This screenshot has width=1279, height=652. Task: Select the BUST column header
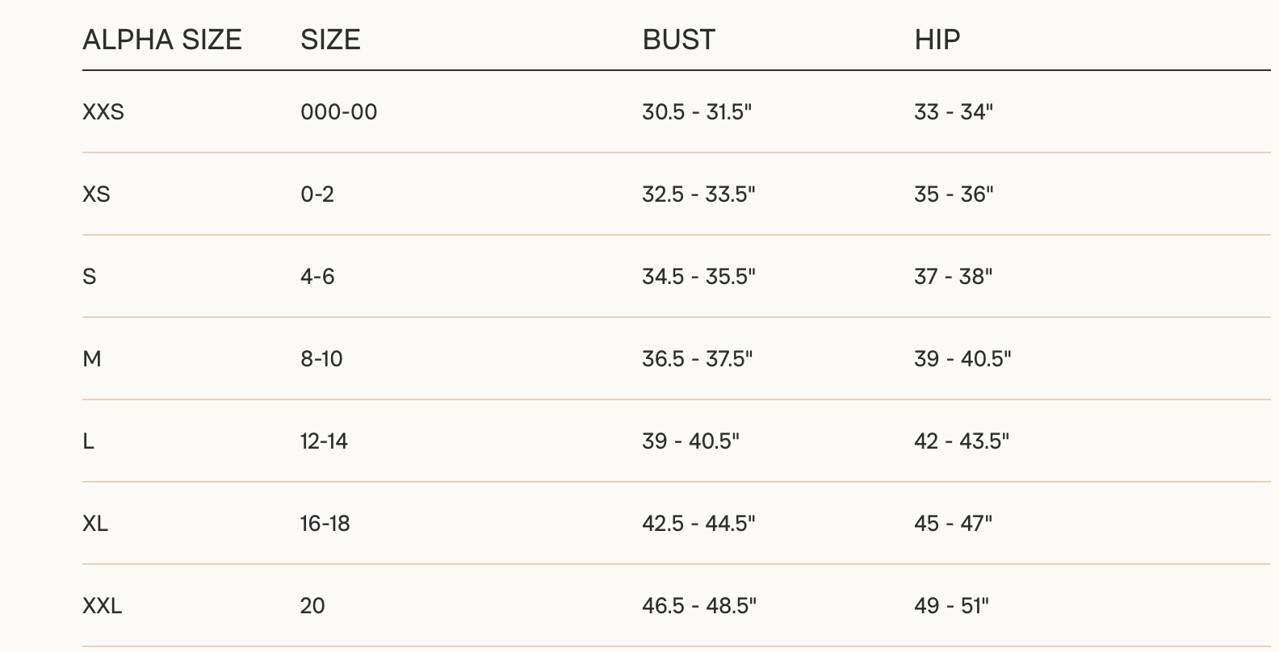[x=679, y=40]
